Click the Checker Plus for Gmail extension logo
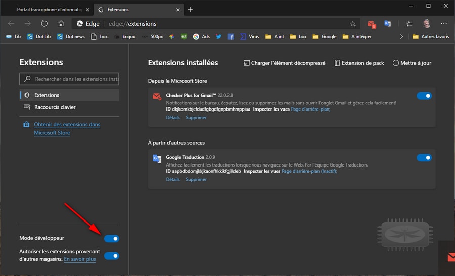The height and width of the screenshot is (276, 455). click(x=157, y=96)
